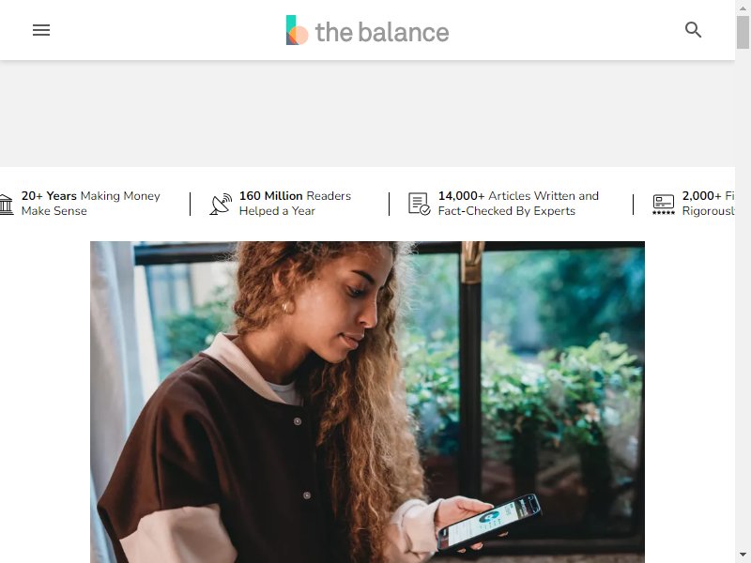Click "the balance" wordmark text
The height and width of the screenshot is (563, 751).
[382, 32]
